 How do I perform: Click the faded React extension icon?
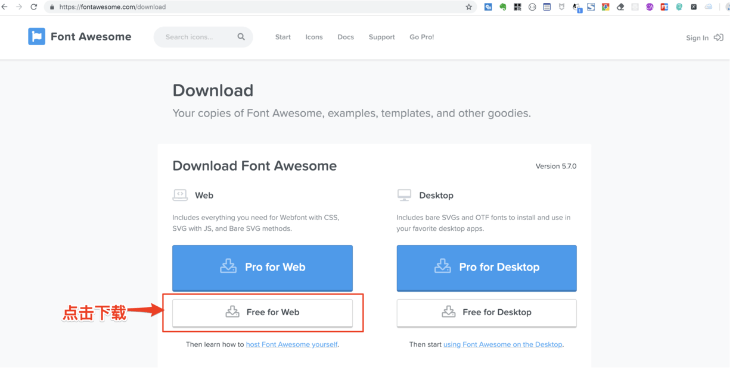[x=635, y=7]
